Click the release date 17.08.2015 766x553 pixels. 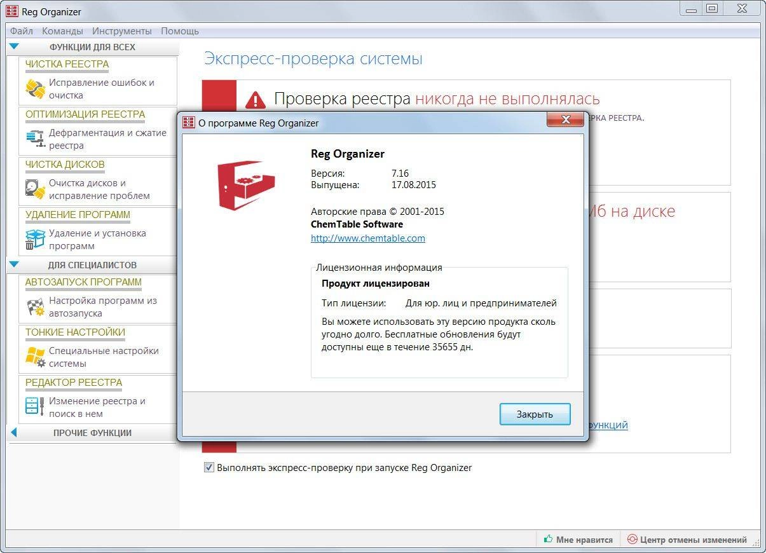pyautogui.click(x=414, y=185)
